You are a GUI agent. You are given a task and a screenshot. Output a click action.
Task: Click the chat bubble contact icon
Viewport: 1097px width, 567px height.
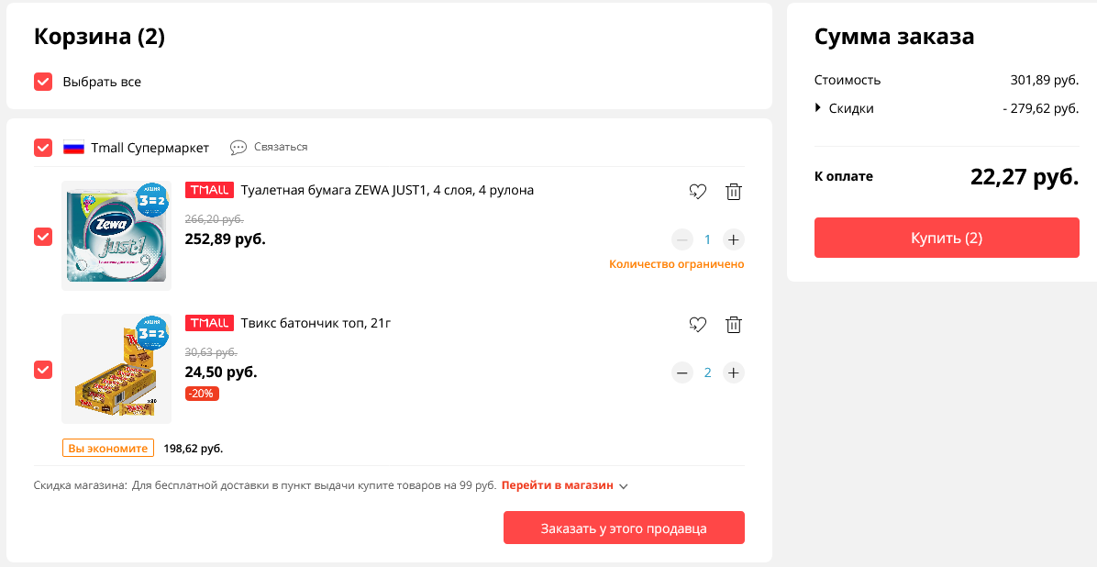[x=238, y=147]
